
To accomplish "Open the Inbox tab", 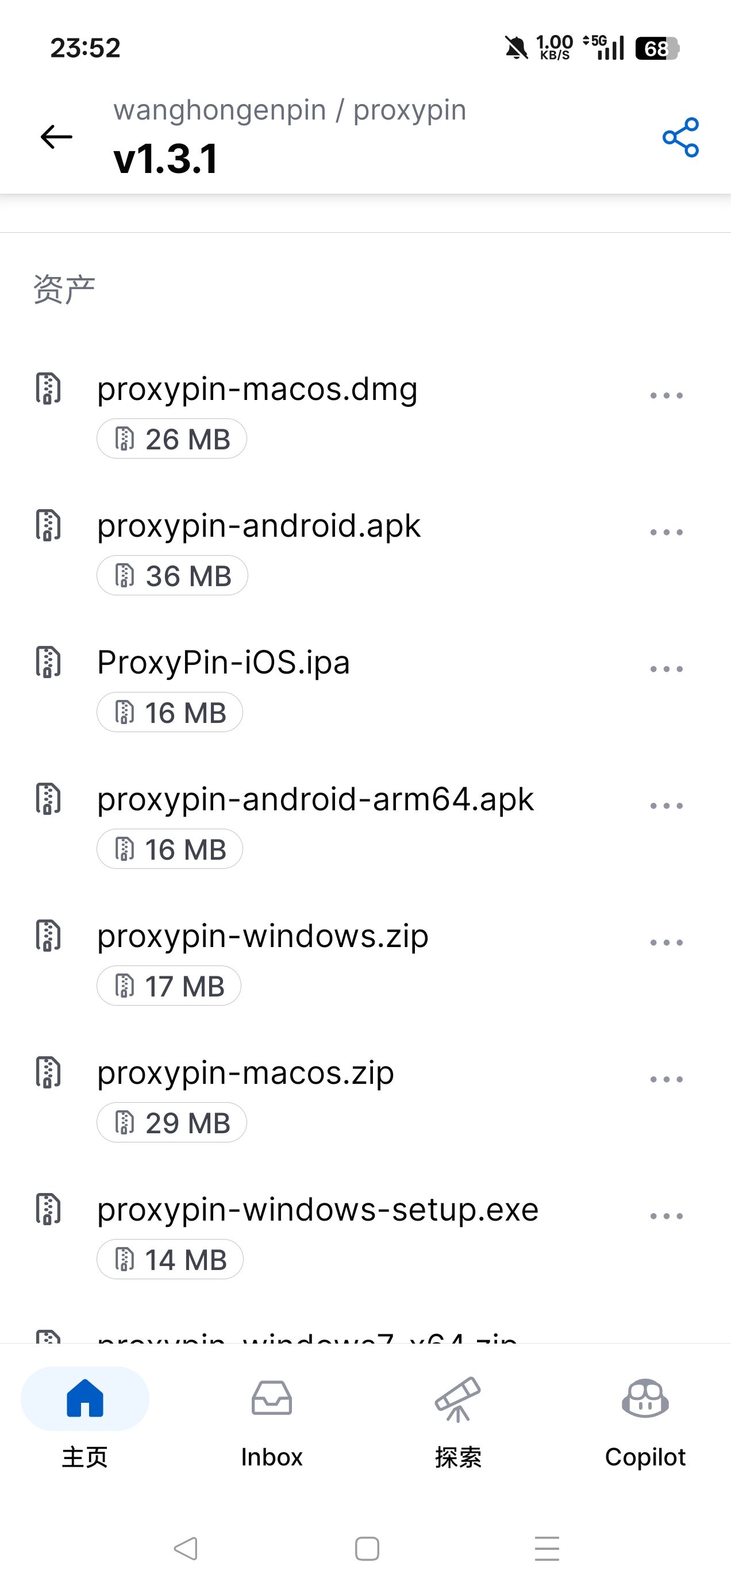I will [x=271, y=1422].
